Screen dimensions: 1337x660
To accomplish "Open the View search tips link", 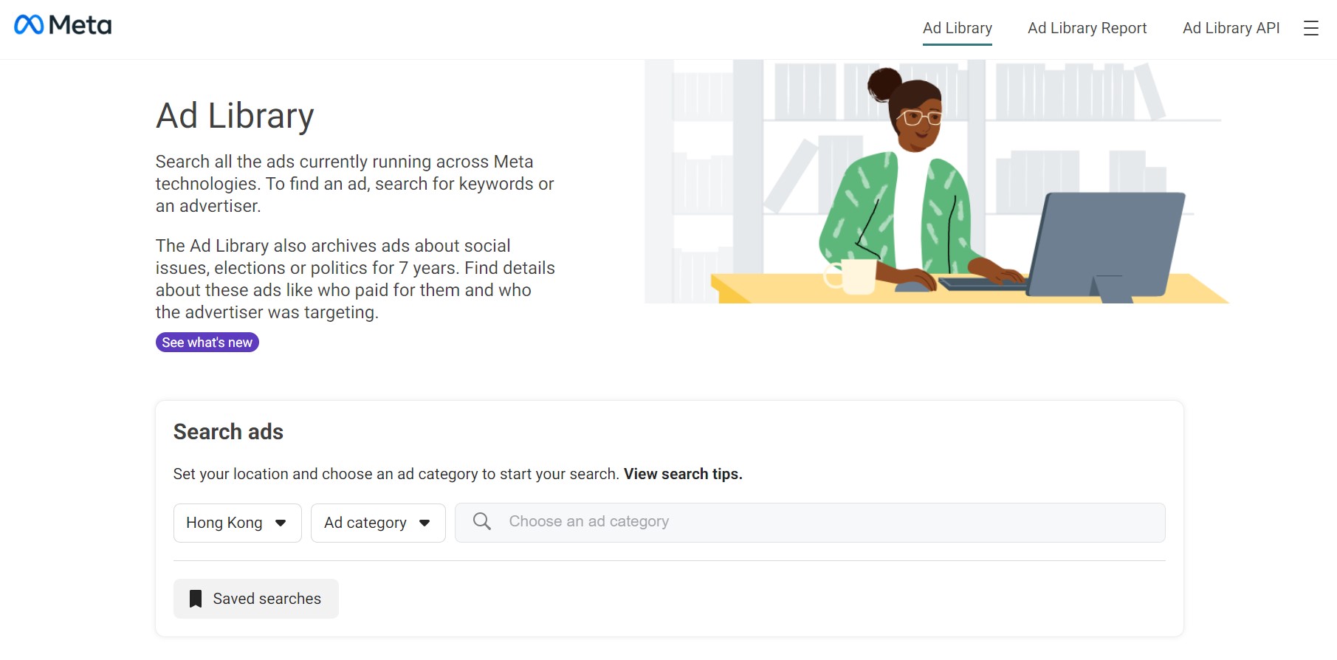I will click(683, 474).
